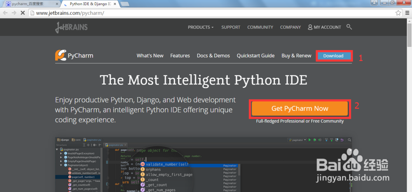Click 'The Most Intelligent Python IDE' heading
This screenshot has width=412, height=192.
pos(204,80)
